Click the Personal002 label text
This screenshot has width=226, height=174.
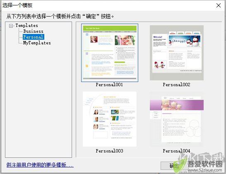point(177,85)
